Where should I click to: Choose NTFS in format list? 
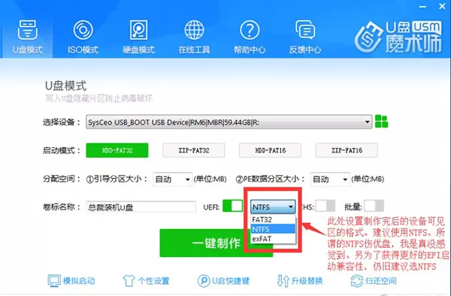pos(273,229)
